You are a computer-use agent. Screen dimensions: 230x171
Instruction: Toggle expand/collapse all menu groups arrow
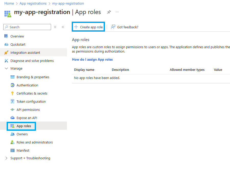pyautogui.click(x=55, y=27)
